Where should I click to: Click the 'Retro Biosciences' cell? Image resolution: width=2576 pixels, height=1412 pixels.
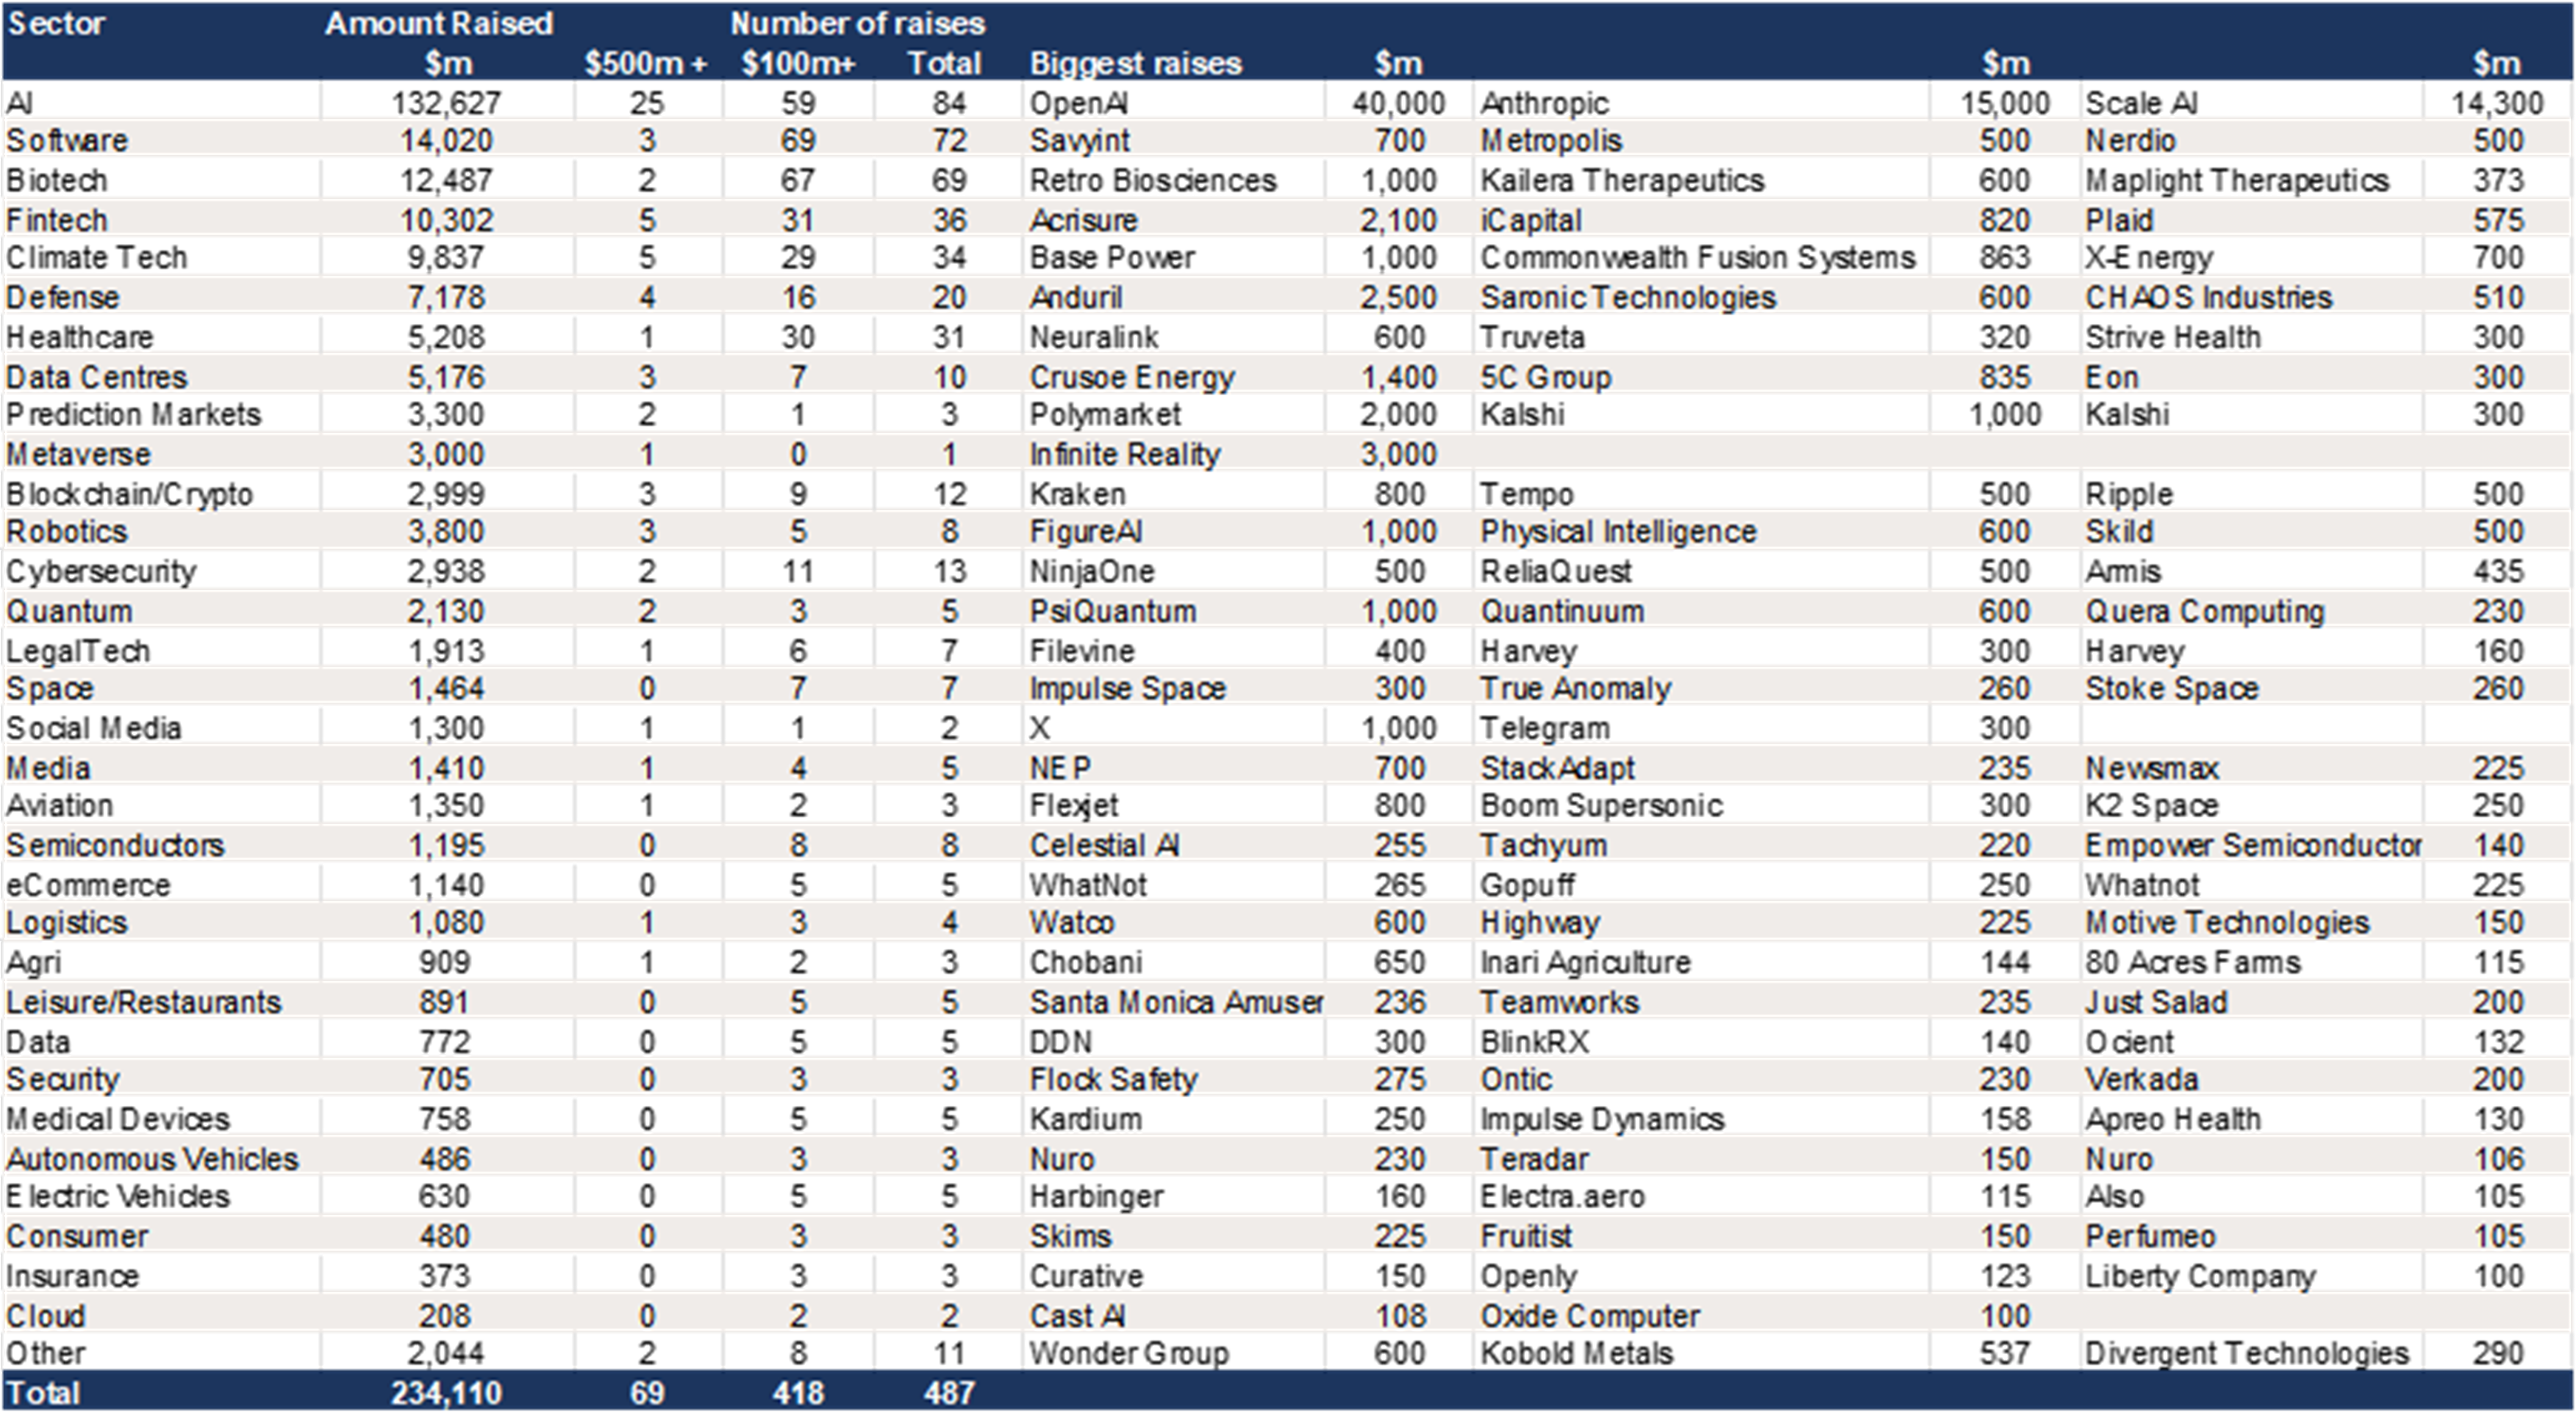click(x=1153, y=181)
